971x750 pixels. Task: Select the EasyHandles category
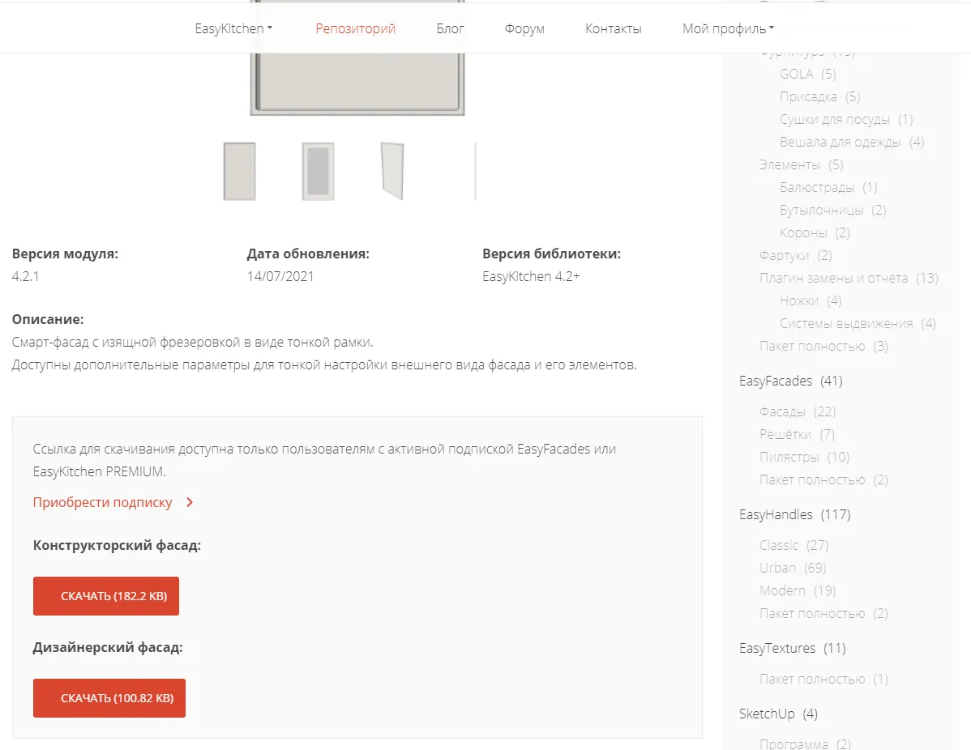776,514
